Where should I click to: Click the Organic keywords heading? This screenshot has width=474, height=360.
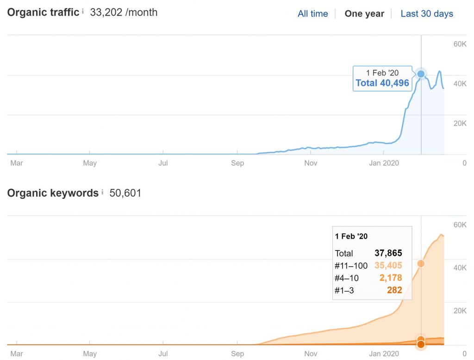click(53, 193)
